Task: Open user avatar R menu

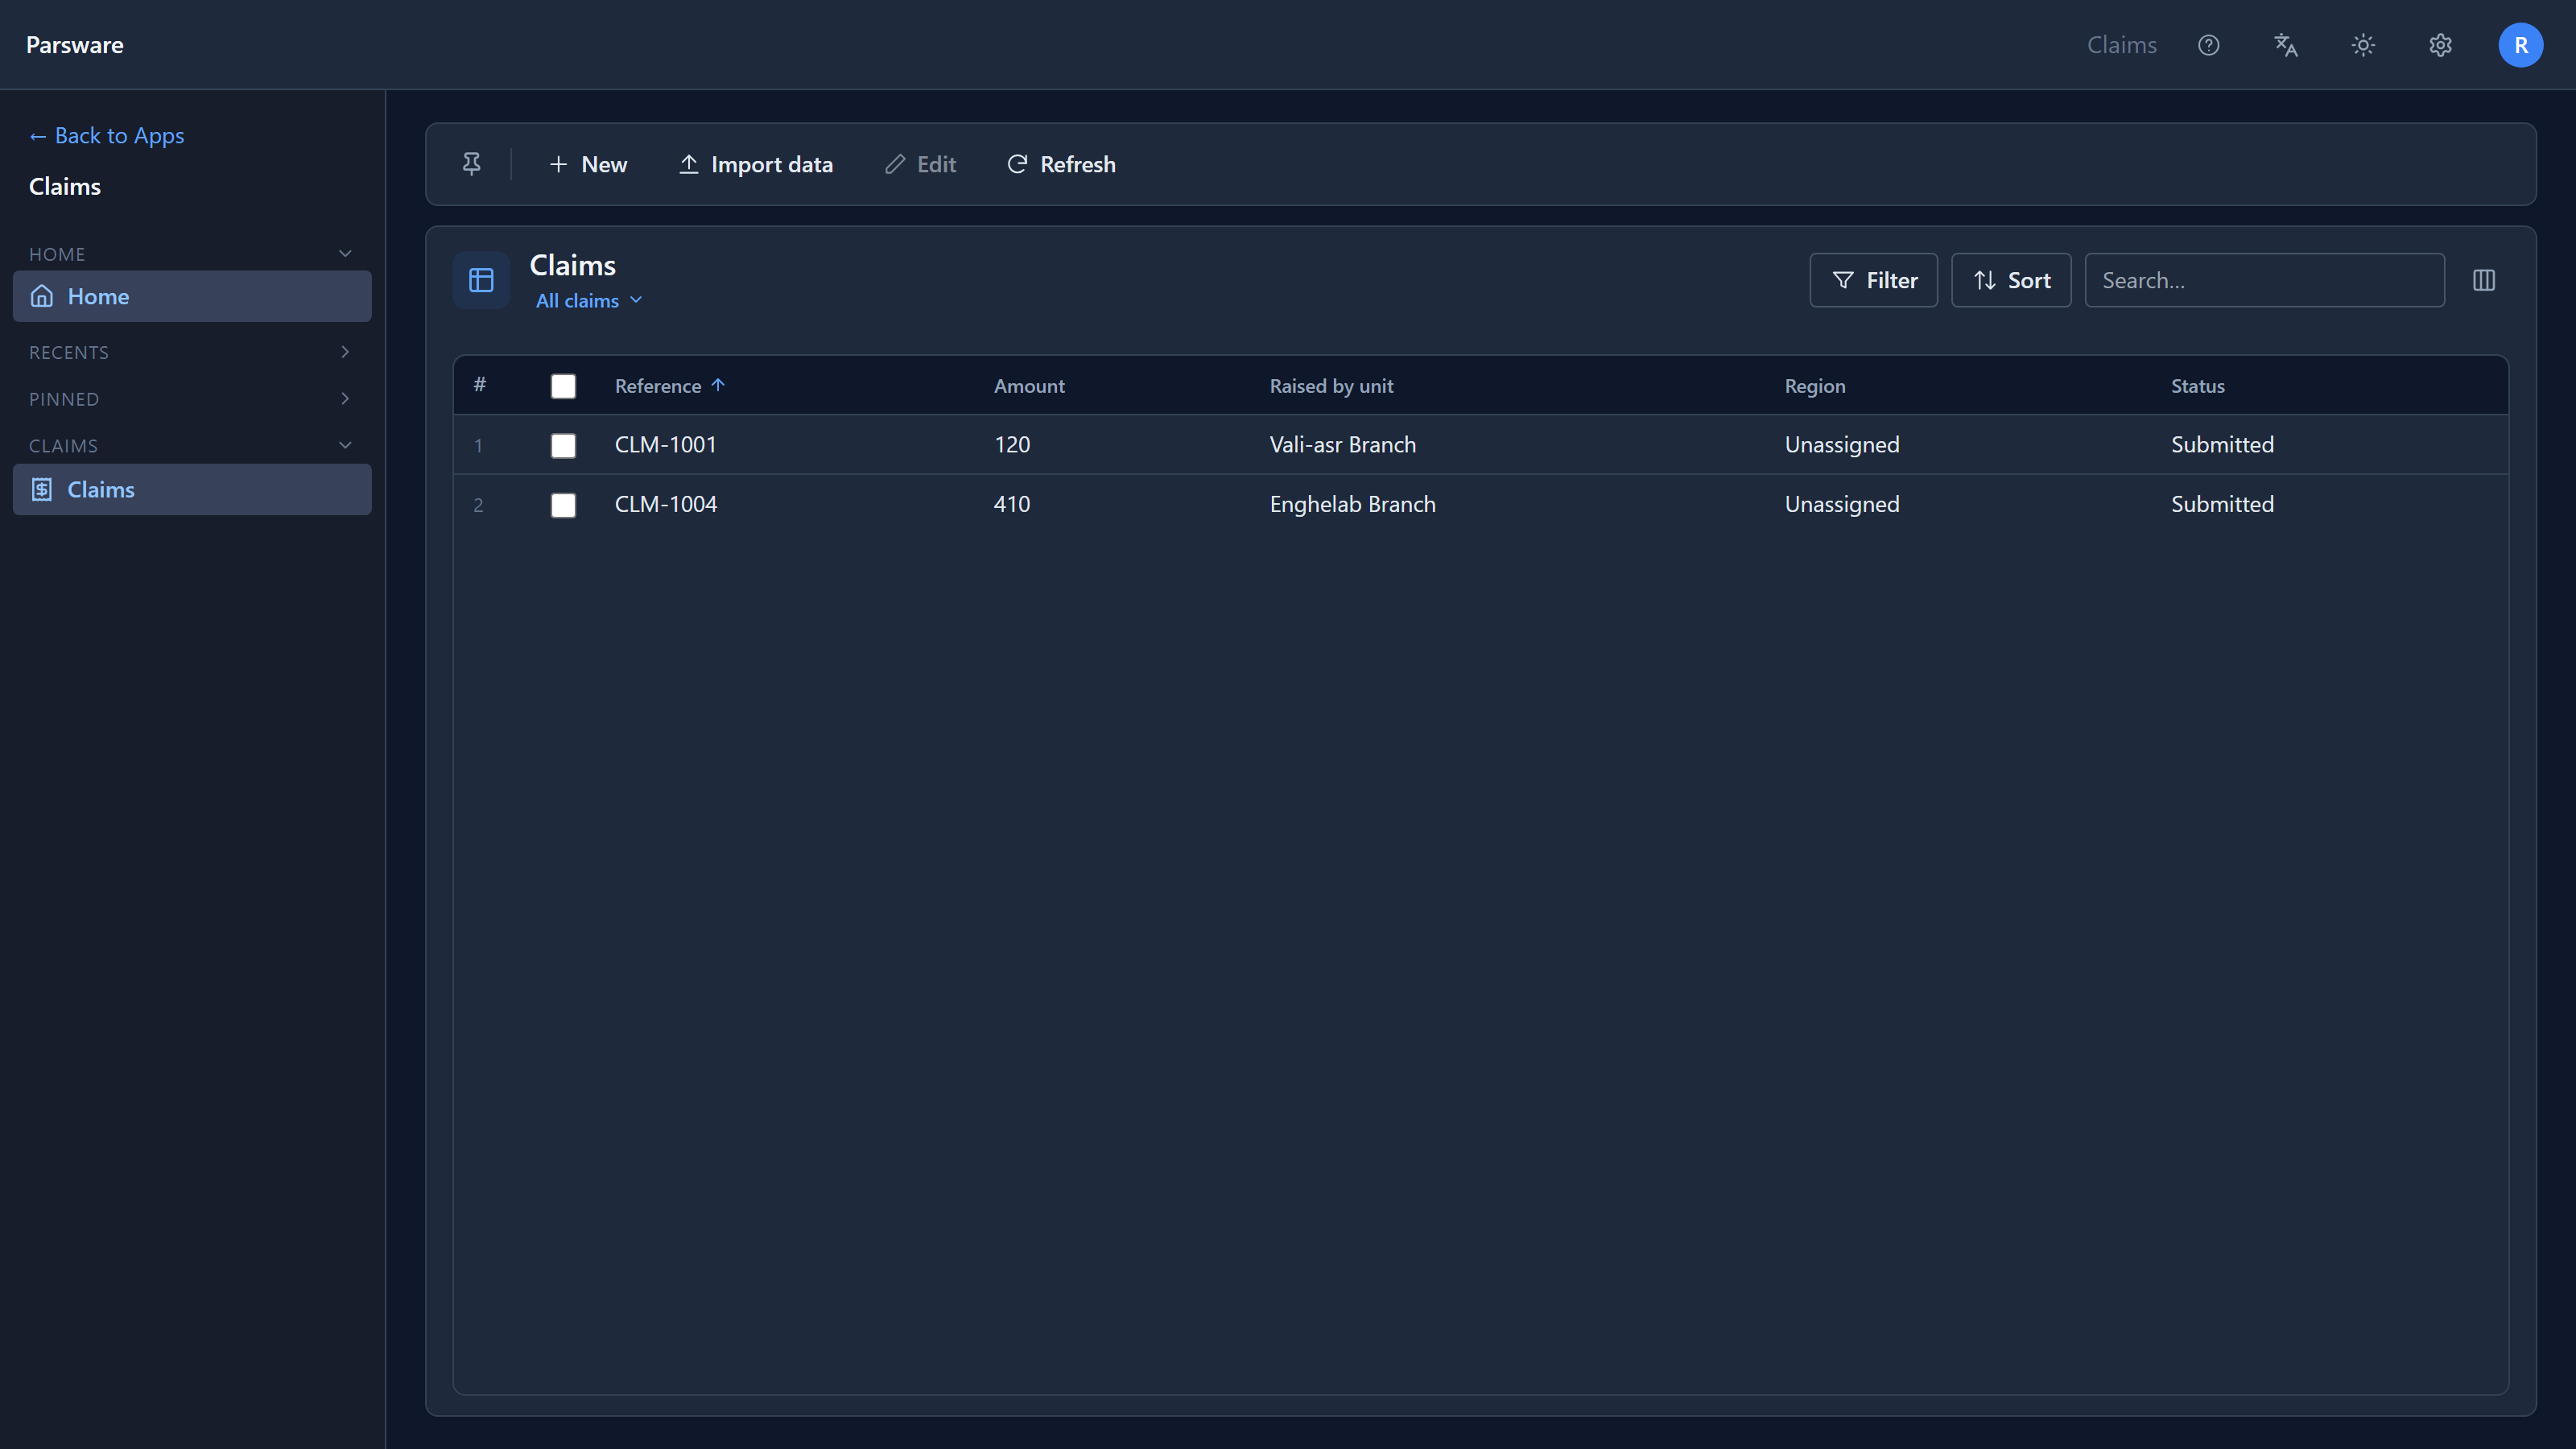Action: pos(2520,45)
